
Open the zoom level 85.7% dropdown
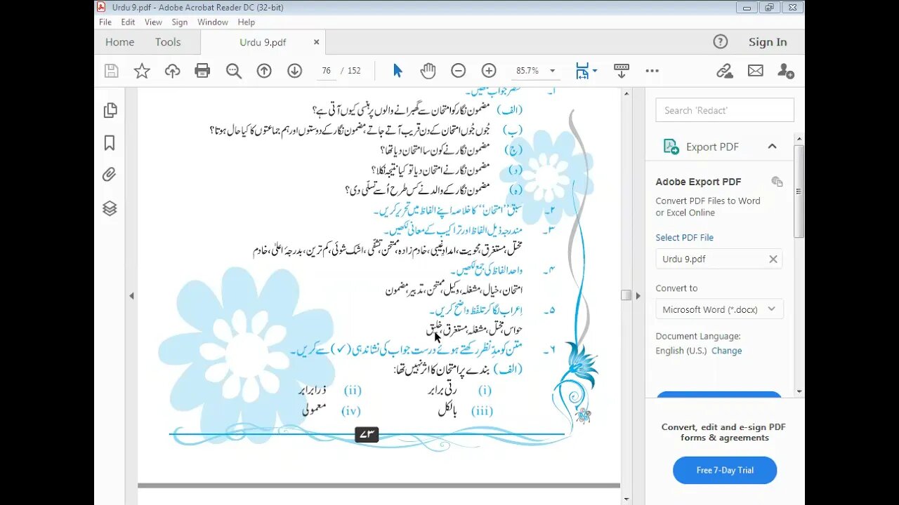pos(553,71)
